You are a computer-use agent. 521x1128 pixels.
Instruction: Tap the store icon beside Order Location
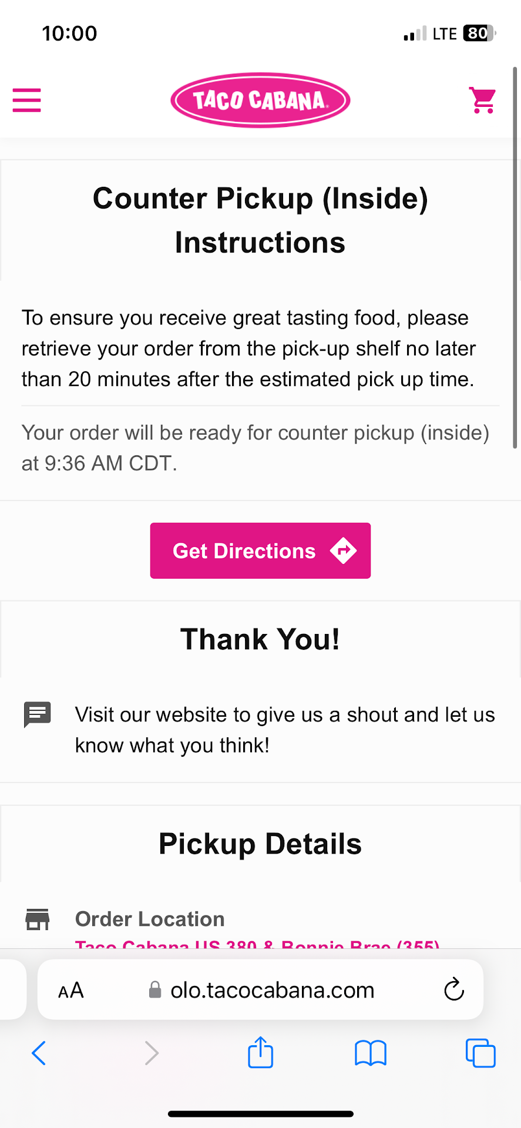pyautogui.click(x=38, y=919)
